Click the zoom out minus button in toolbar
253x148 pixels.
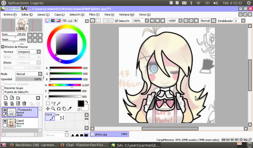click(x=152, y=21)
